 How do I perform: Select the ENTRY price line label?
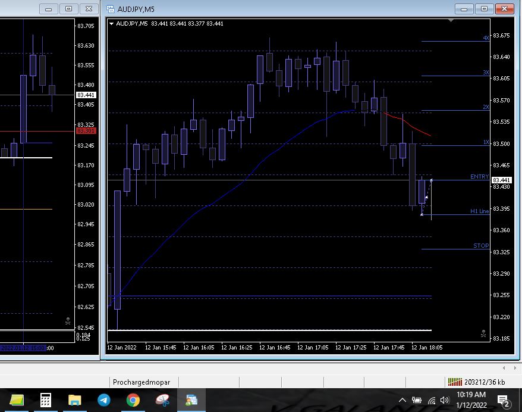479,177
